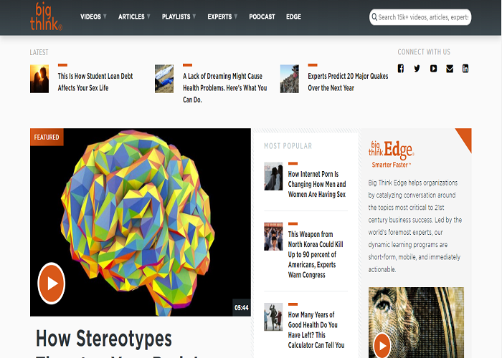Expand the Videos dropdown menu

coord(93,16)
